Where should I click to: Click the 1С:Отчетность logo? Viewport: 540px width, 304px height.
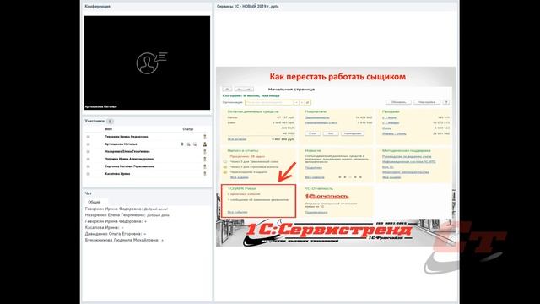point(327,196)
